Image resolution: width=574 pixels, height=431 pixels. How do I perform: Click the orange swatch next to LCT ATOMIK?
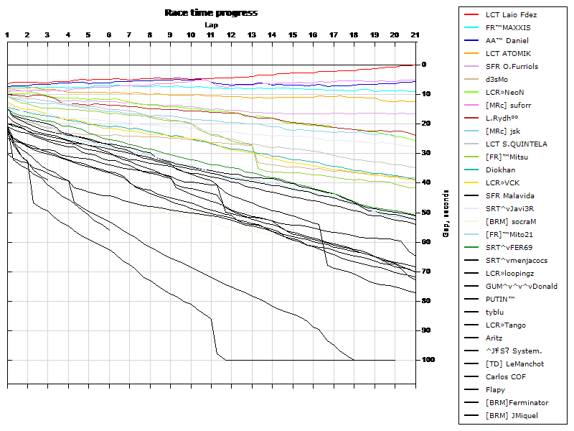pyautogui.click(x=471, y=53)
